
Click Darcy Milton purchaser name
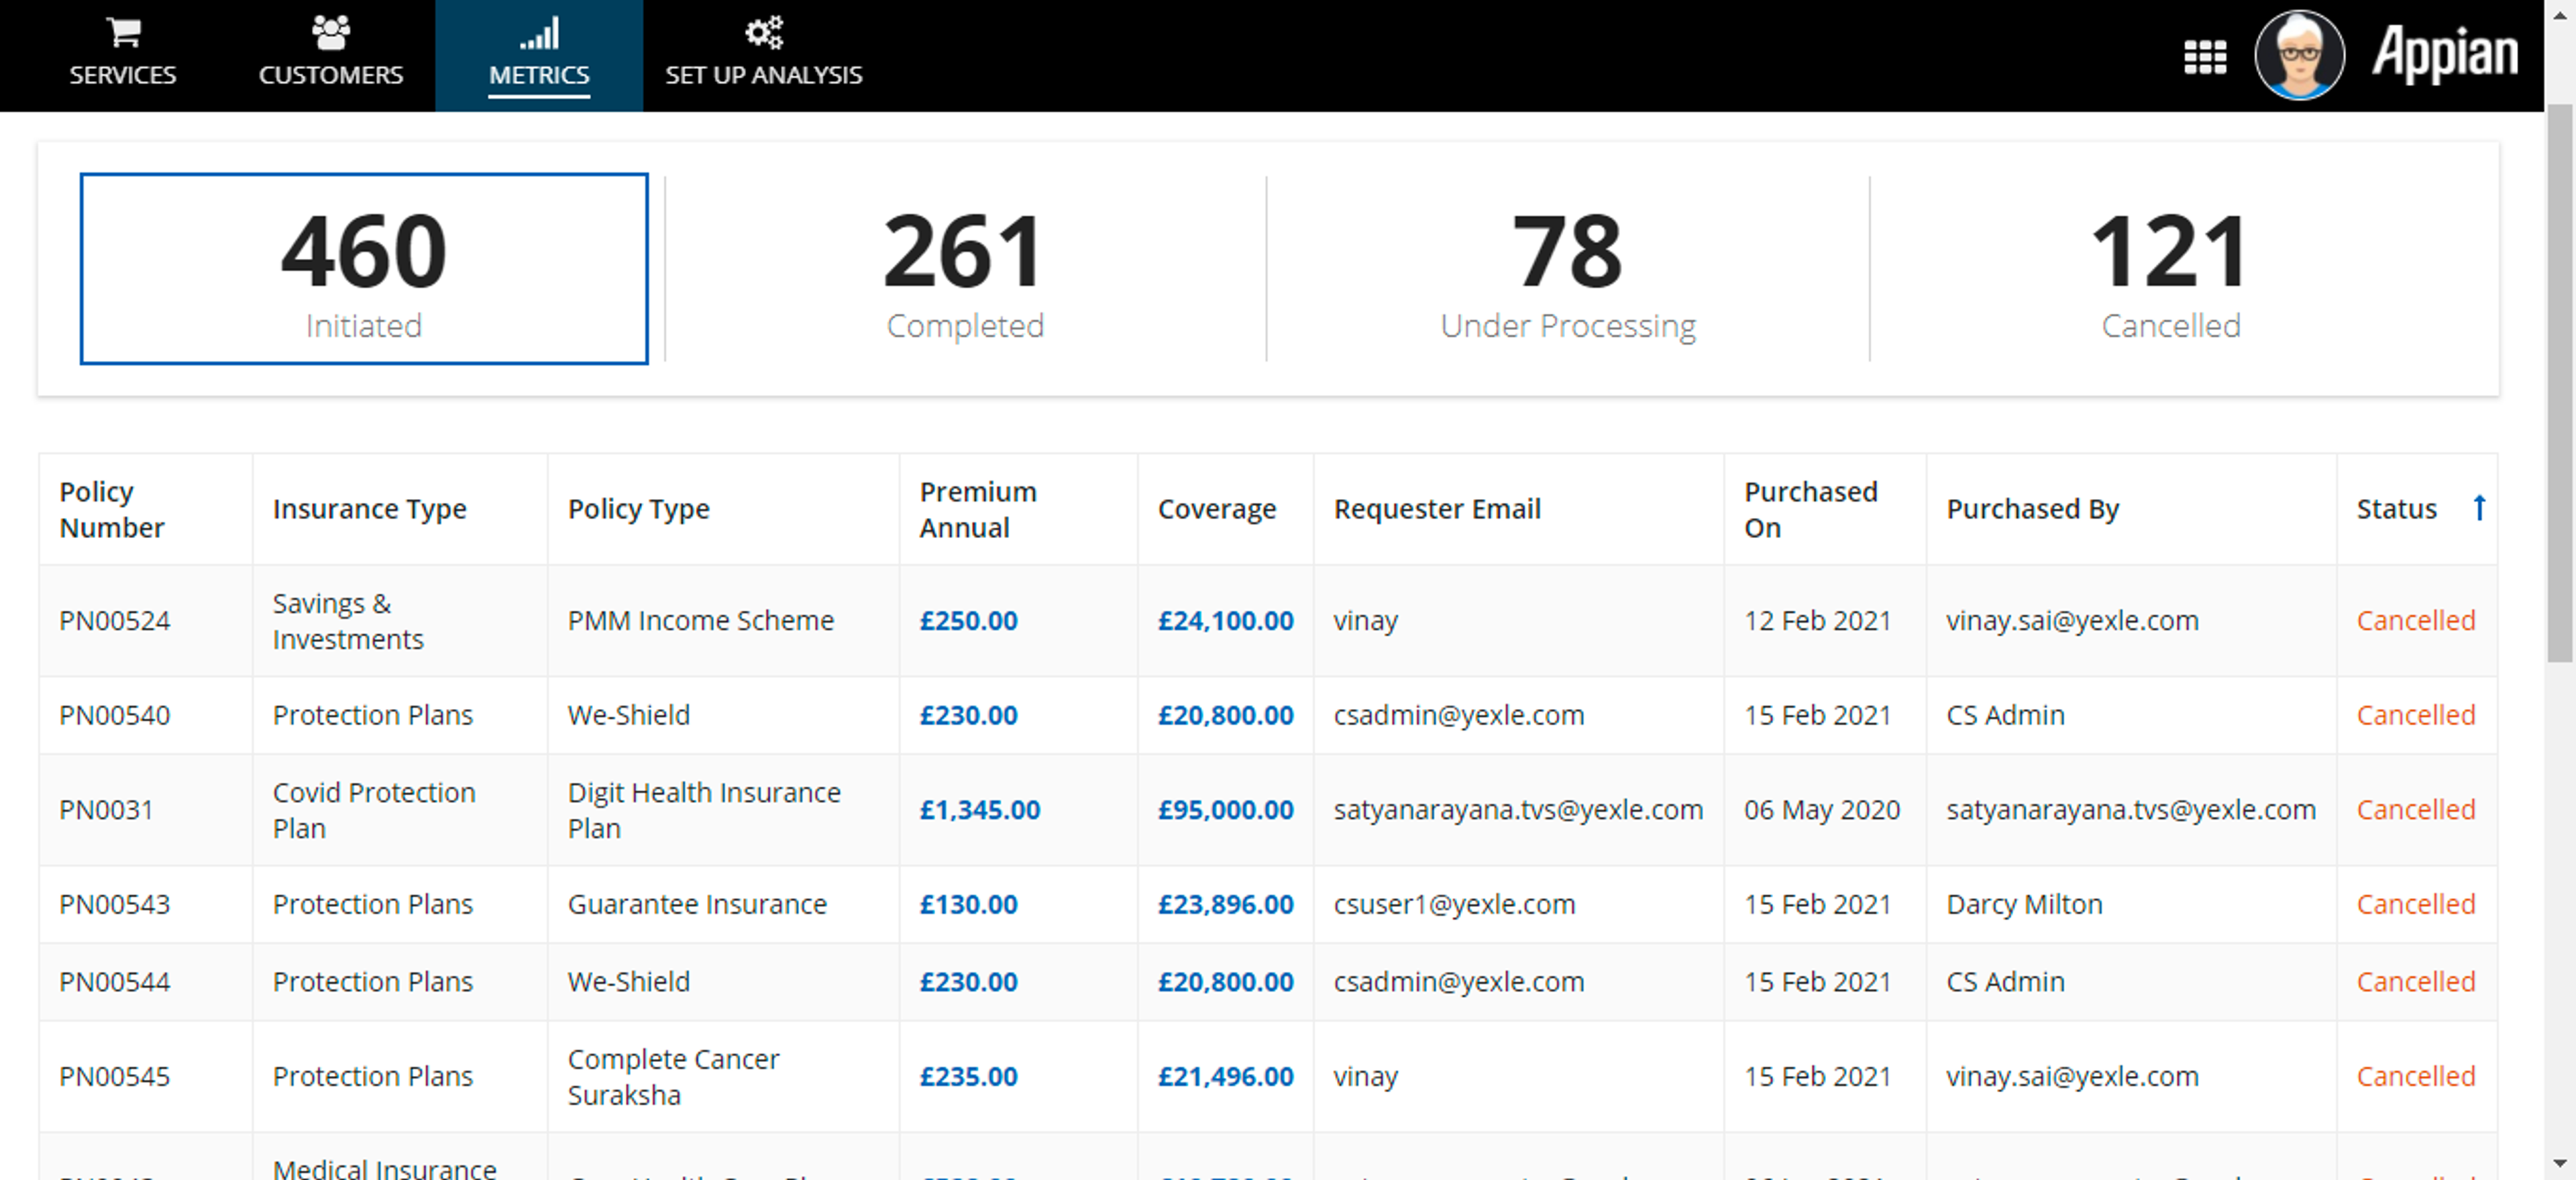click(2024, 905)
